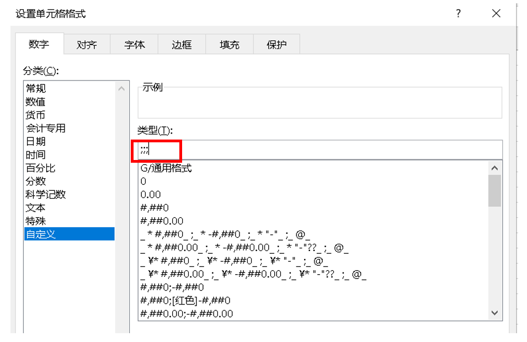Image resolution: width=527 pixels, height=342 pixels.
Task: Click the category list scroll-up arrow
Action: (x=121, y=89)
